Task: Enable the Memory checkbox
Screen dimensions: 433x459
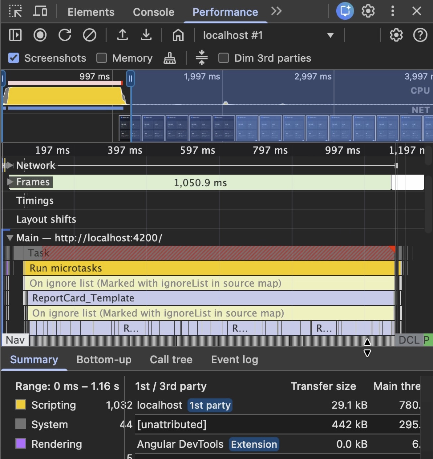Action: tap(102, 58)
